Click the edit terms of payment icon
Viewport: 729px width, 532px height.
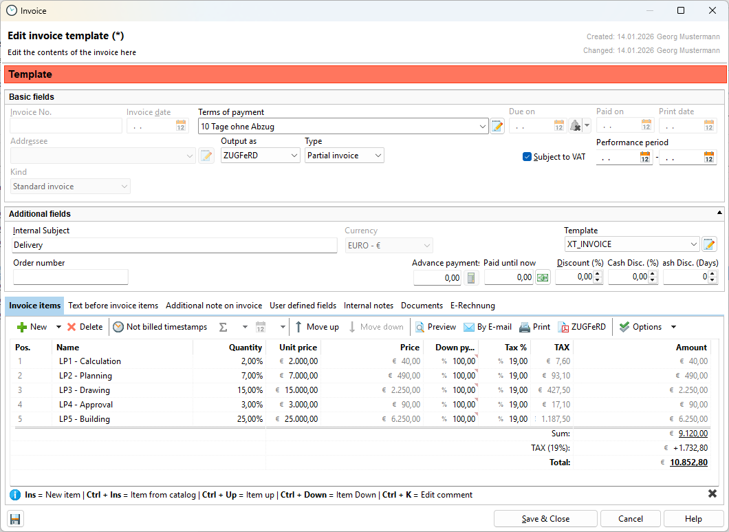tap(497, 126)
